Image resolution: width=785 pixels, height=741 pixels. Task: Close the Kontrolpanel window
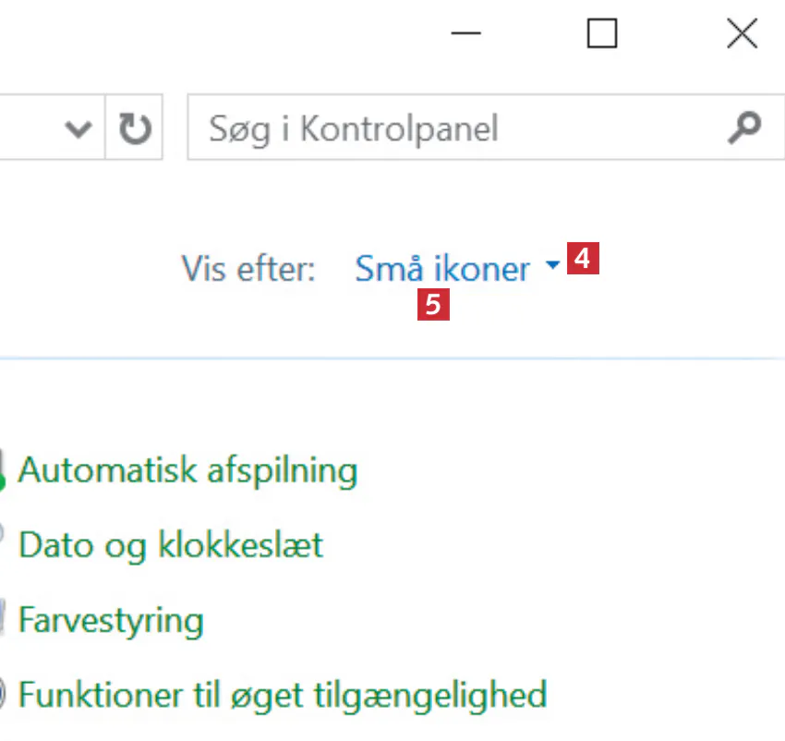(x=742, y=34)
